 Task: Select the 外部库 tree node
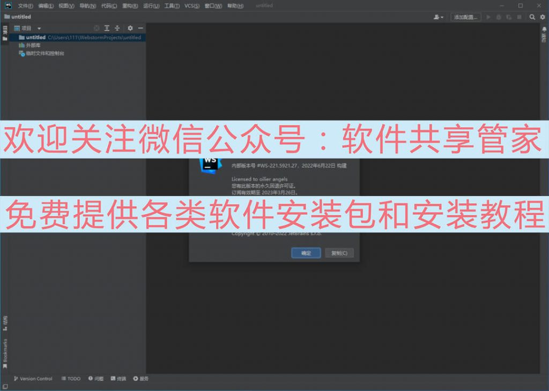pos(29,45)
